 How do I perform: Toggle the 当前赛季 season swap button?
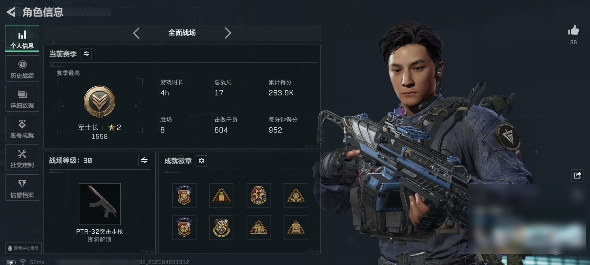click(86, 54)
